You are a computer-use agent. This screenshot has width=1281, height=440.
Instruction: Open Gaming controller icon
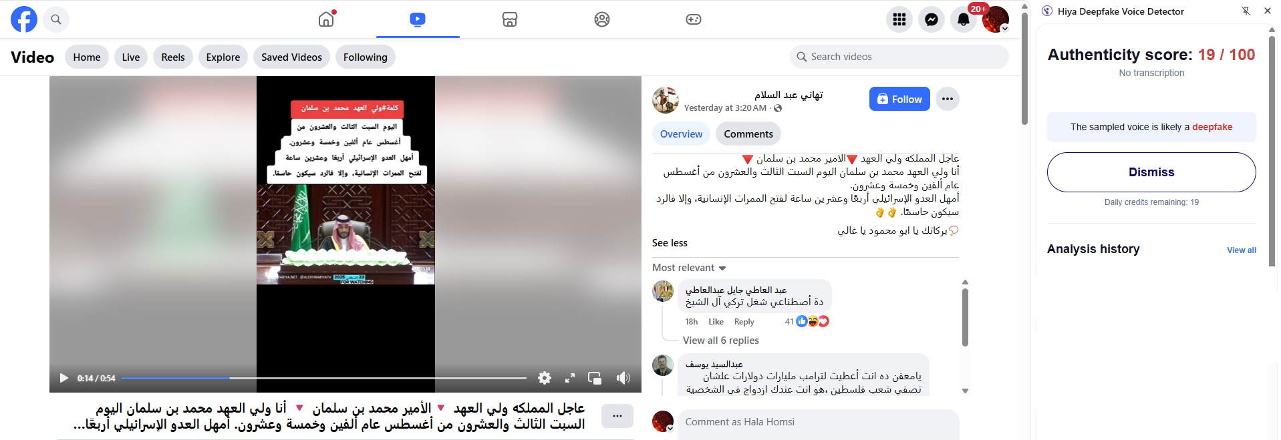(694, 19)
